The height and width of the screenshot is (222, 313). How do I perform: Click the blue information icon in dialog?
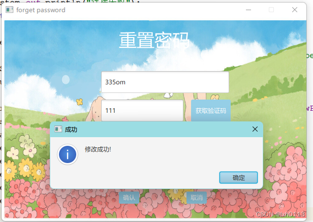(68, 154)
